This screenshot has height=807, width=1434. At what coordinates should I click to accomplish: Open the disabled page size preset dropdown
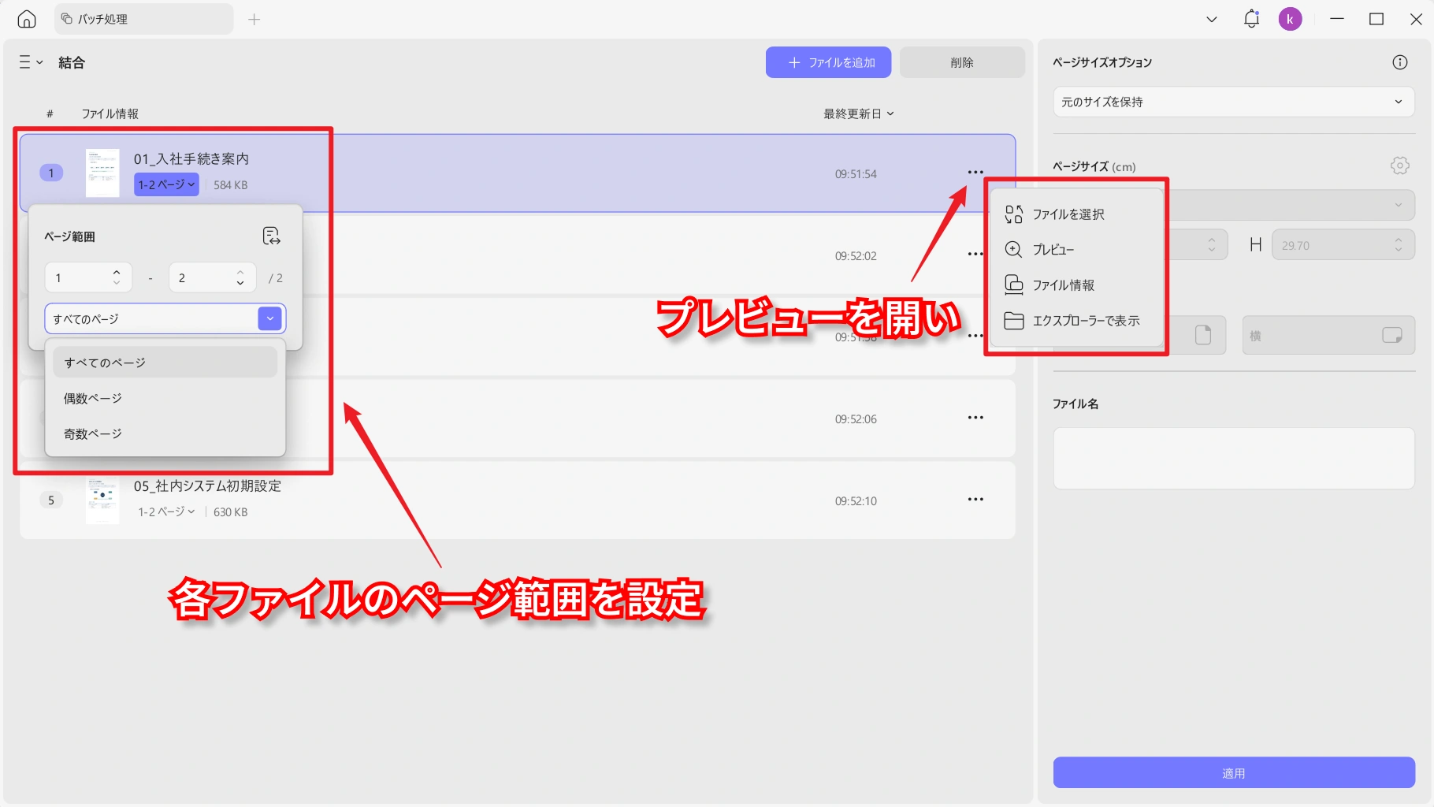click(1291, 205)
